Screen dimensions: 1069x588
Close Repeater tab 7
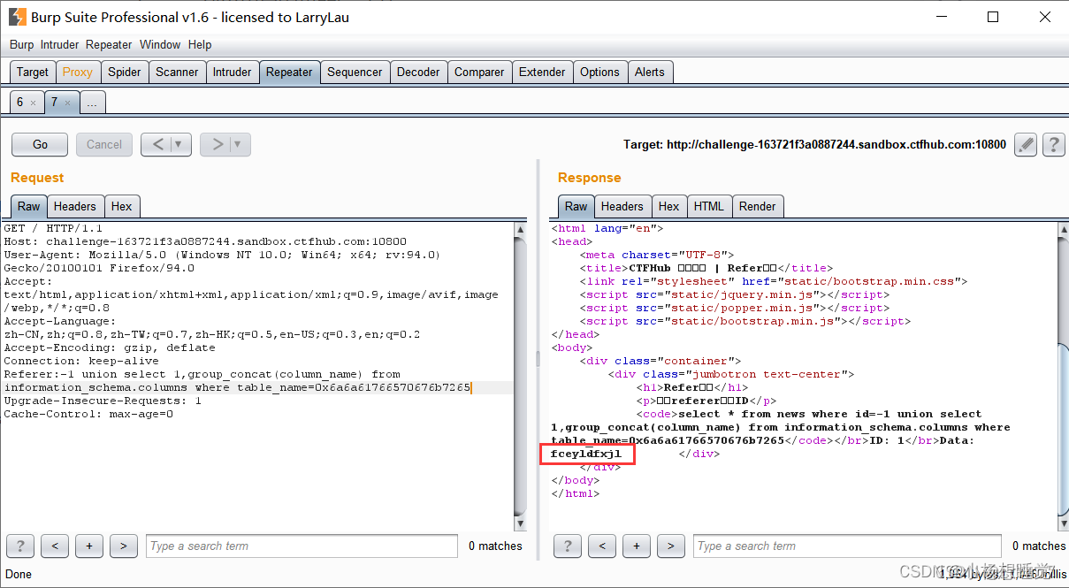tap(68, 103)
